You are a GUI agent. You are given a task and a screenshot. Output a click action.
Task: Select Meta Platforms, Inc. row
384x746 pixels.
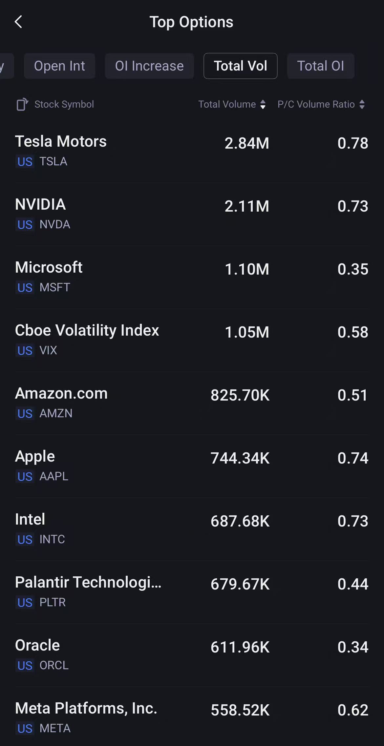coord(192,718)
